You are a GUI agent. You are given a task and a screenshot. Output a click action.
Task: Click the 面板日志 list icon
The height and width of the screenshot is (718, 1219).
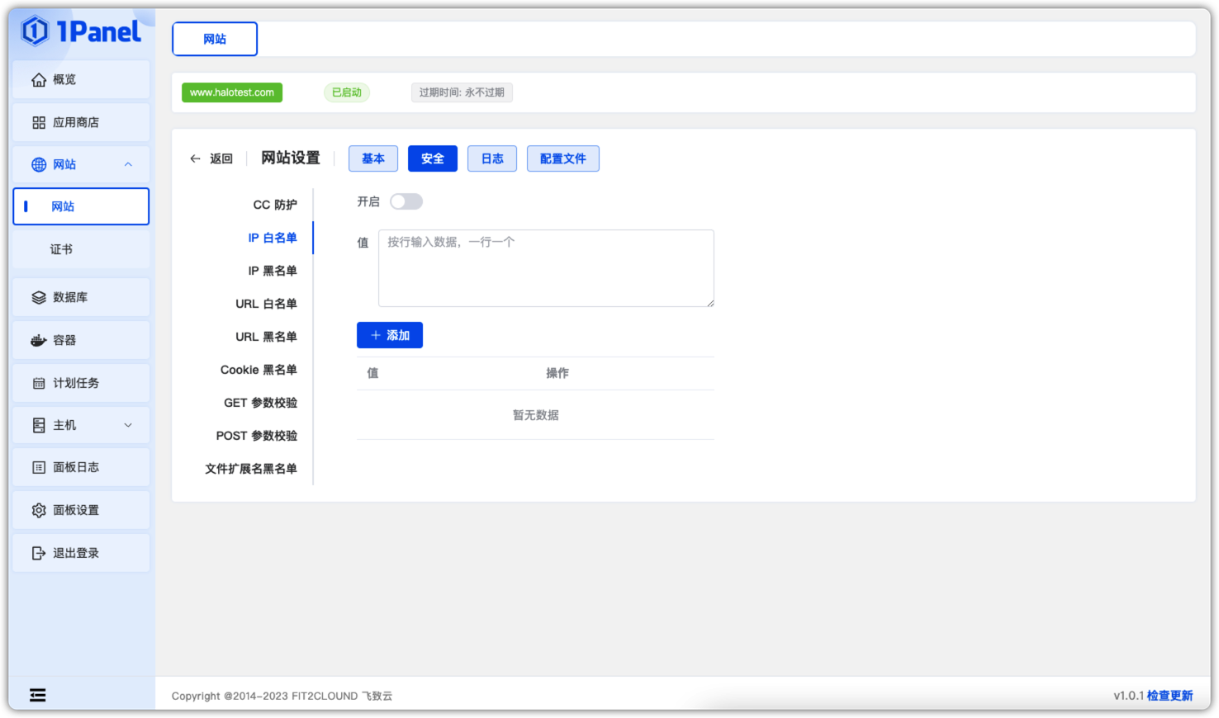[39, 468]
